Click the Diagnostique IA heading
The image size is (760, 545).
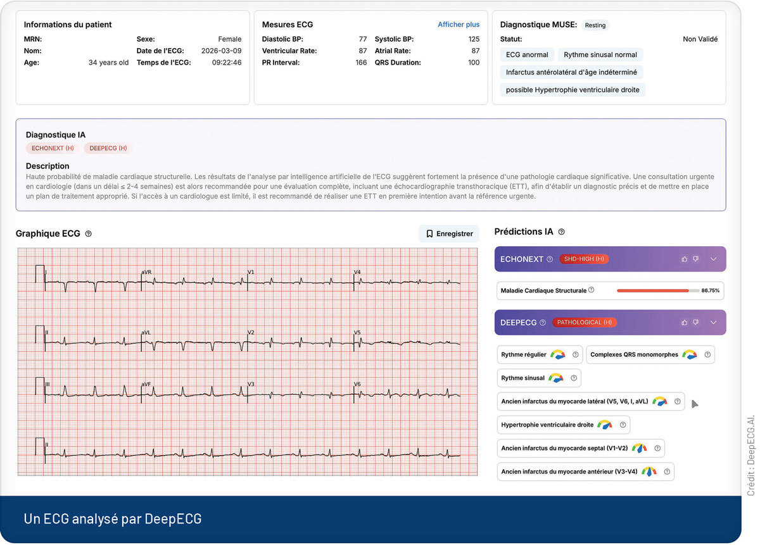pyautogui.click(x=56, y=135)
